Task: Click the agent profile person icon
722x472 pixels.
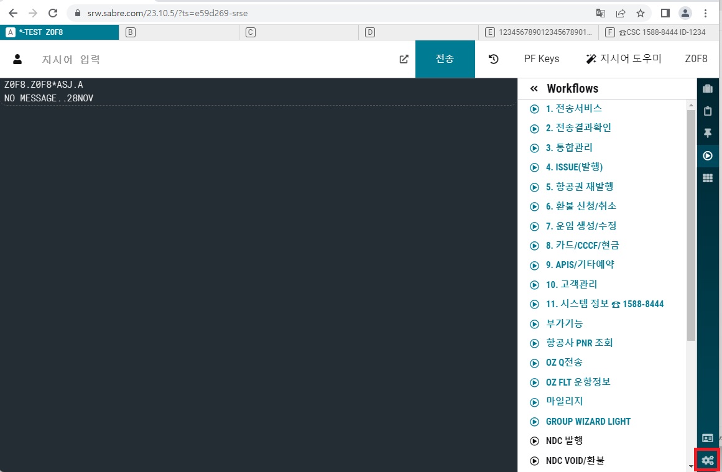Action: 17,59
